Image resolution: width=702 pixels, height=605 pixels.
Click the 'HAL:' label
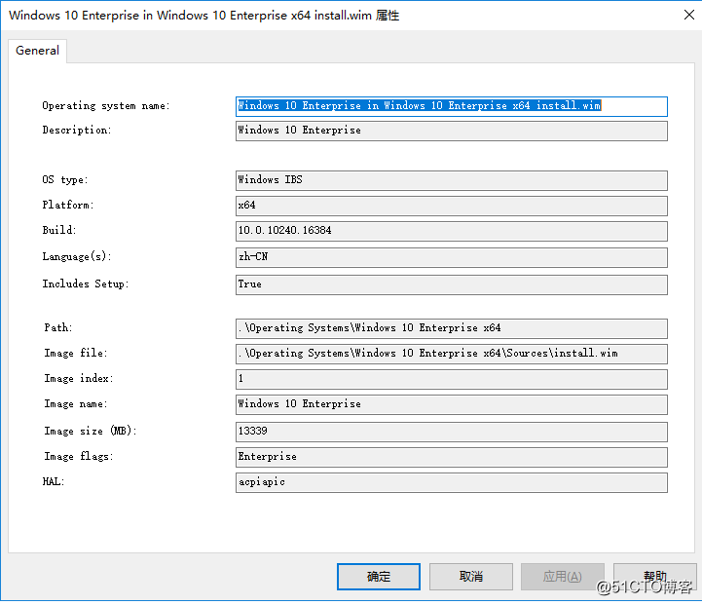pos(54,482)
